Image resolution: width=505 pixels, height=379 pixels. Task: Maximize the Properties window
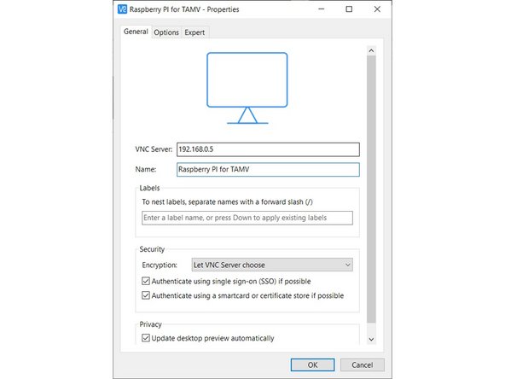(x=349, y=9)
